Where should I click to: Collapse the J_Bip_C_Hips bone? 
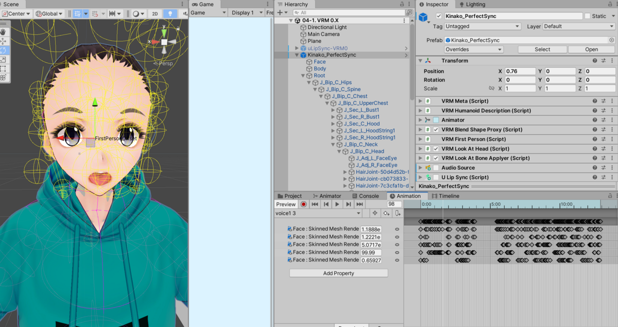[x=310, y=82]
